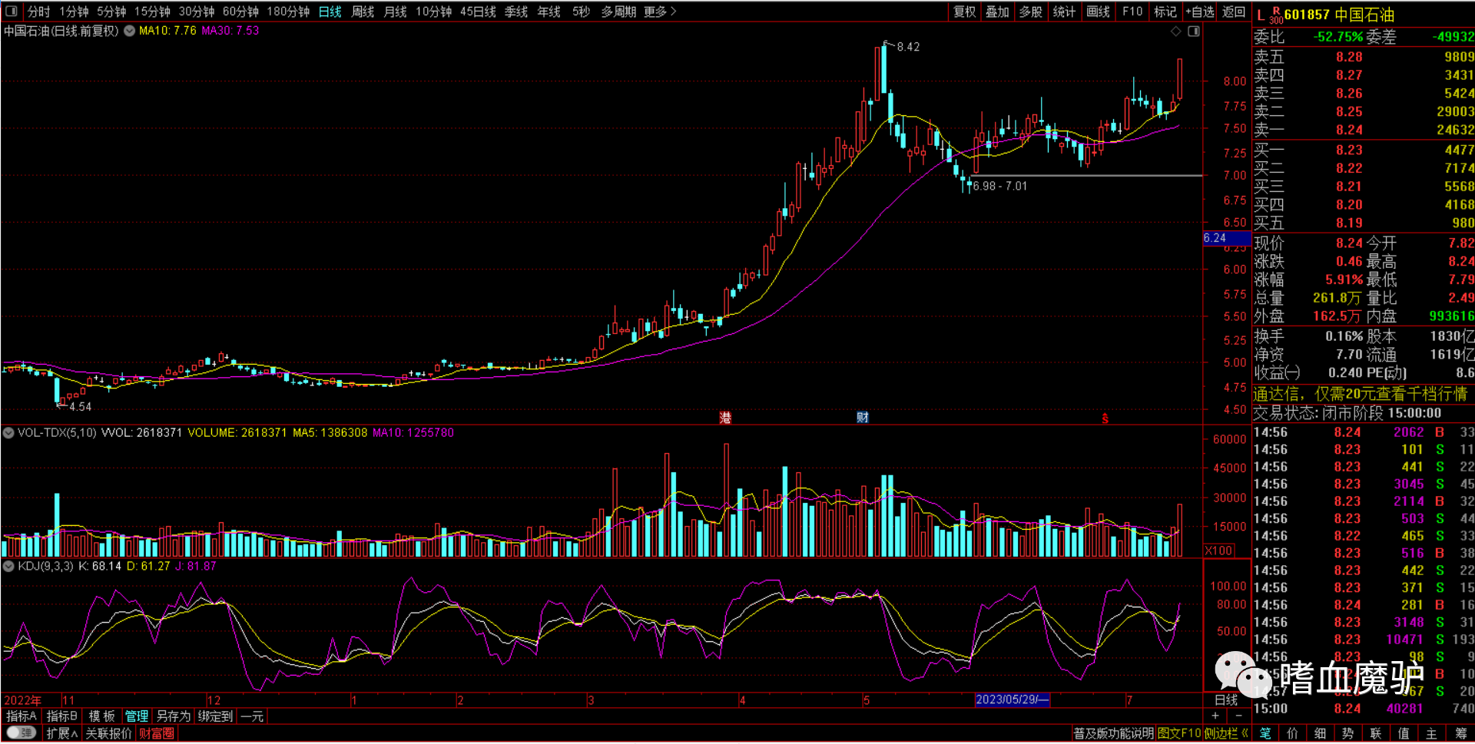
Task: Click the panel layout icon at top-left
Action: coord(12,12)
